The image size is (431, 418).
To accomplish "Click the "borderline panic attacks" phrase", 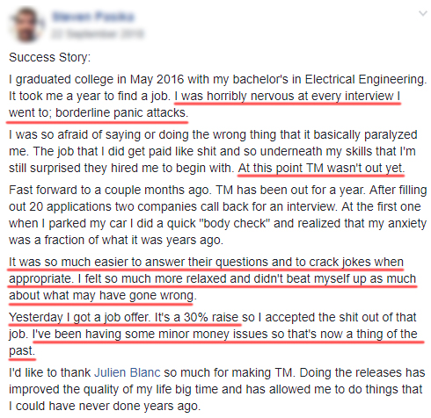I will pyautogui.click(x=121, y=112).
